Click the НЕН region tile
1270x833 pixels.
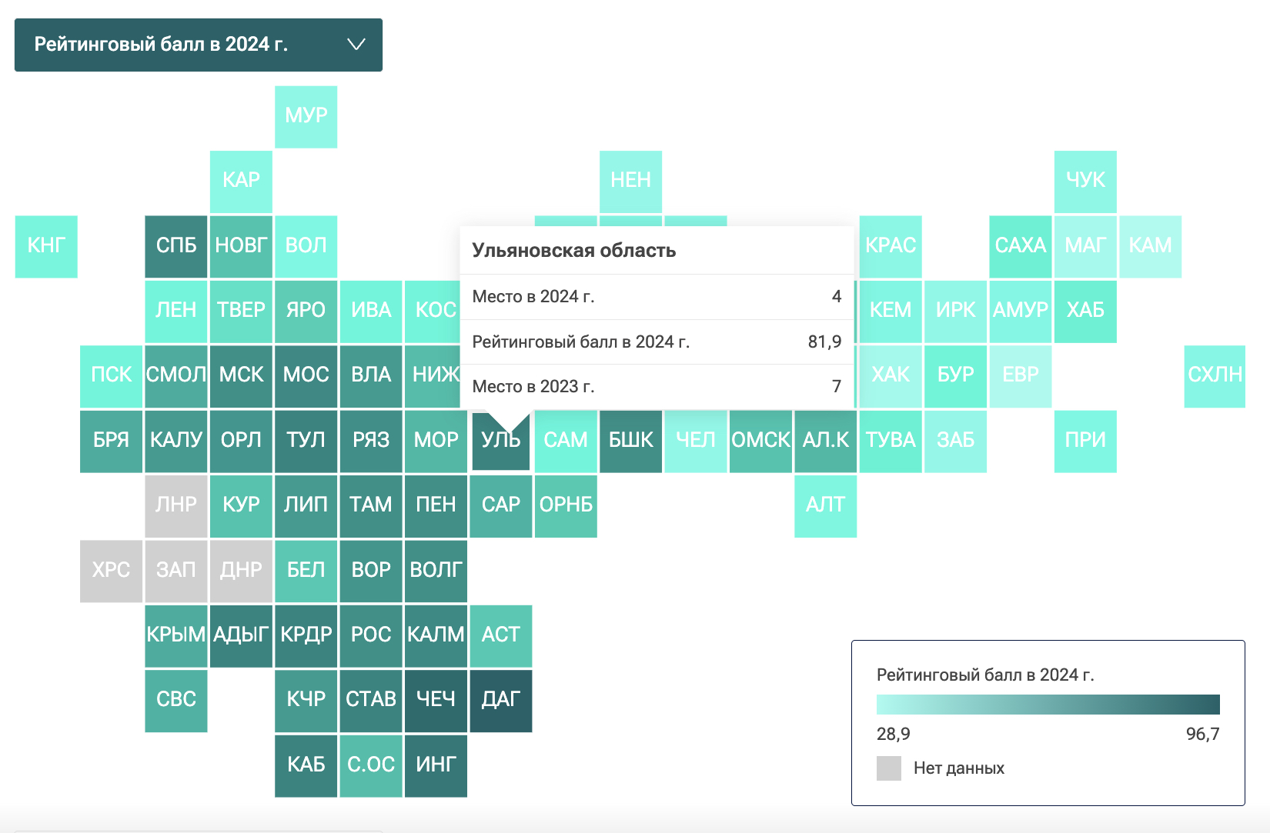(x=630, y=181)
